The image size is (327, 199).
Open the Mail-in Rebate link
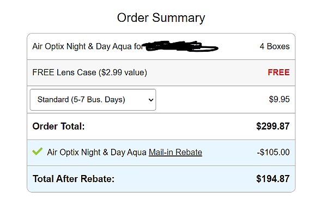[175, 152]
